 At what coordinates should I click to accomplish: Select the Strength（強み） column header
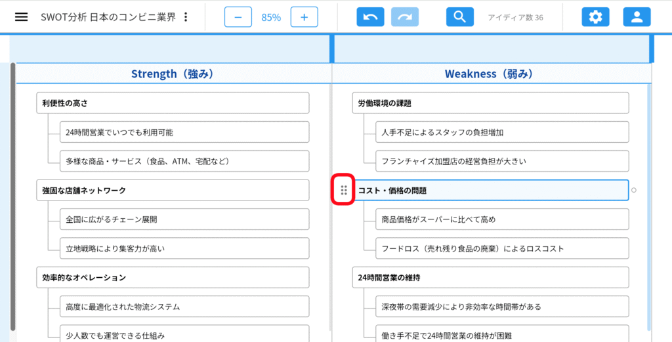coord(173,74)
